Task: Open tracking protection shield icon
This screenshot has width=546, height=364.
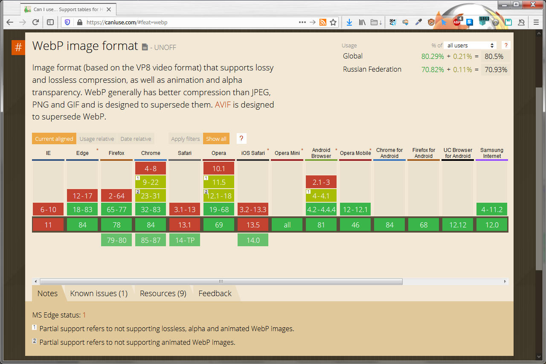Action: point(68,22)
